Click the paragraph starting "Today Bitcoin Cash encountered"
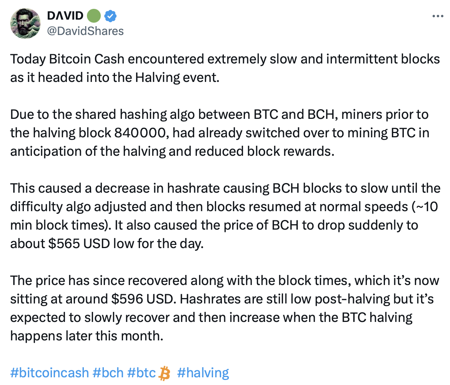Image resolution: width=450 pixels, height=385 pixels. 225,68
